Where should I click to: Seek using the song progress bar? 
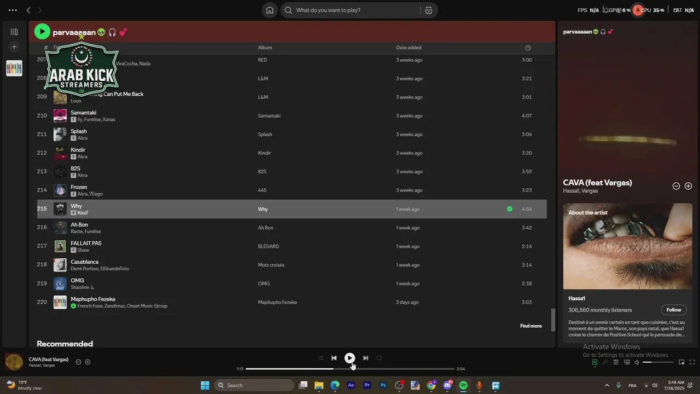pyautogui.click(x=350, y=369)
